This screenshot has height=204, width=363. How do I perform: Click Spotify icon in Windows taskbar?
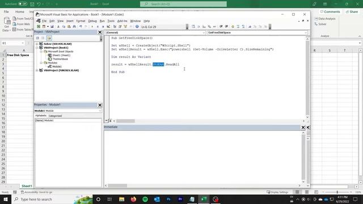(x=145, y=199)
